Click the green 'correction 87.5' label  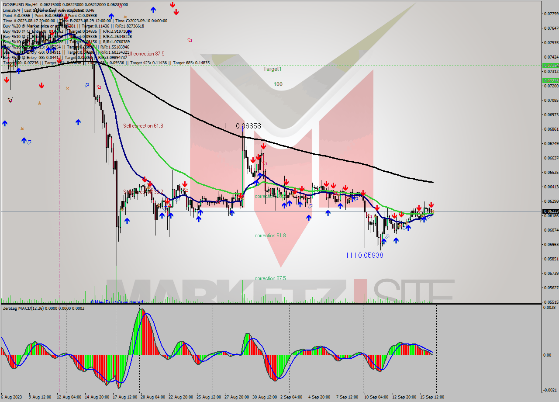[270, 278]
